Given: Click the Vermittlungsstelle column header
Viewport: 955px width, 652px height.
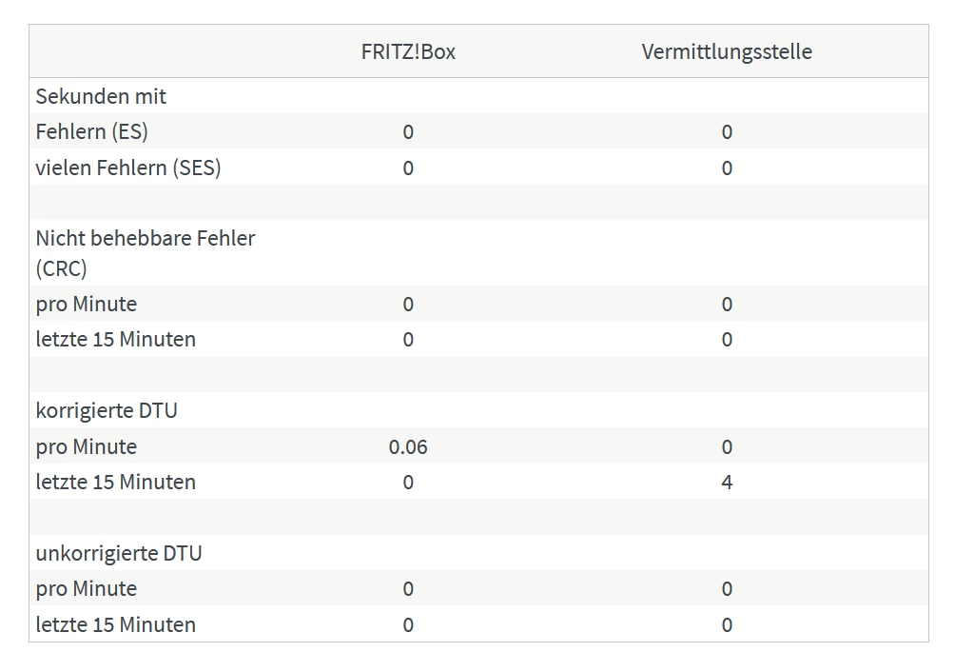Looking at the screenshot, I should click(x=727, y=51).
